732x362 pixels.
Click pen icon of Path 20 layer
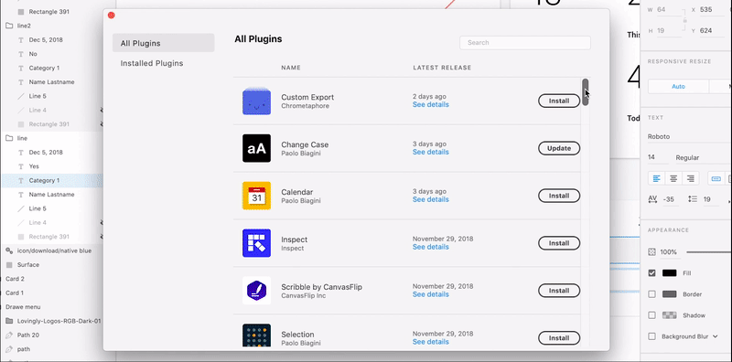coord(9,335)
